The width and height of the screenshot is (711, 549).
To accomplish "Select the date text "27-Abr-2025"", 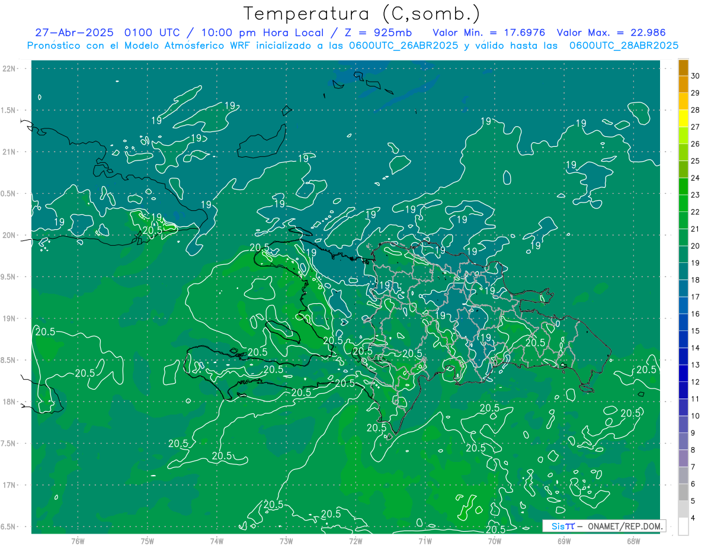I will (75, 33).
